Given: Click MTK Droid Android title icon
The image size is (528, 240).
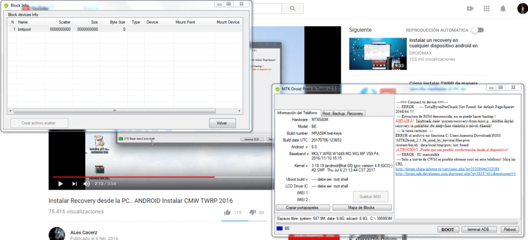Looking at the screenshot, I should pos(277,89).
